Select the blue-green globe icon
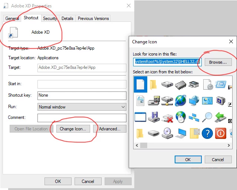 pyautogui.click(x=181, y=100)
